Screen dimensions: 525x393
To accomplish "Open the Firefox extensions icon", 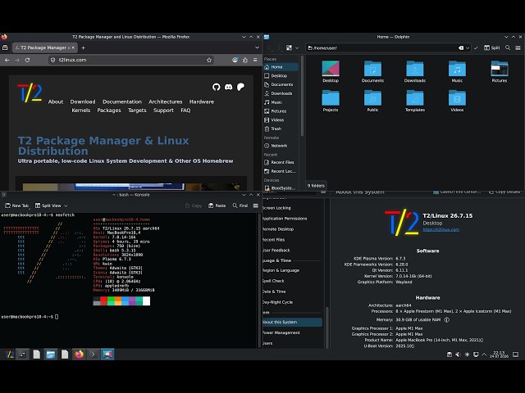I will 245,60.
